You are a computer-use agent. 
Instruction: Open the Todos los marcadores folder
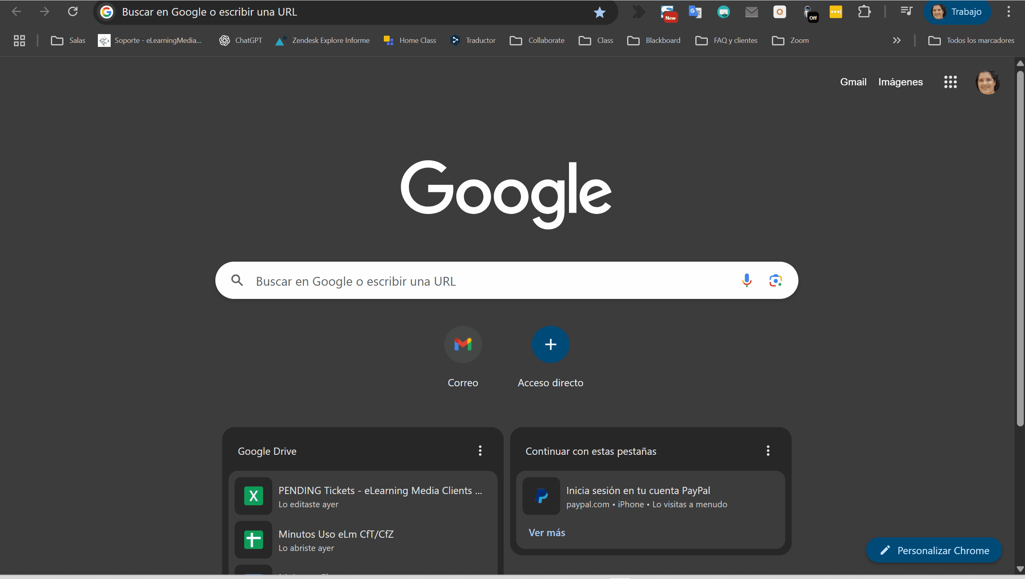tap(971, 40)
